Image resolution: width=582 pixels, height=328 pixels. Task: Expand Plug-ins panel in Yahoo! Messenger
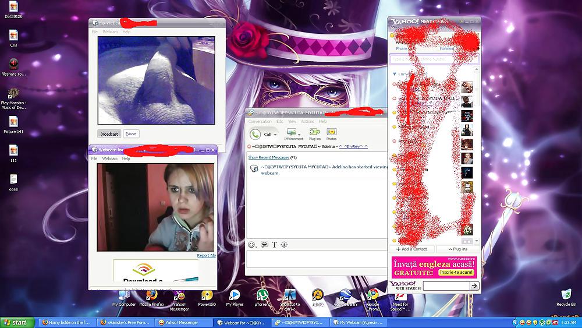point(457,249)
